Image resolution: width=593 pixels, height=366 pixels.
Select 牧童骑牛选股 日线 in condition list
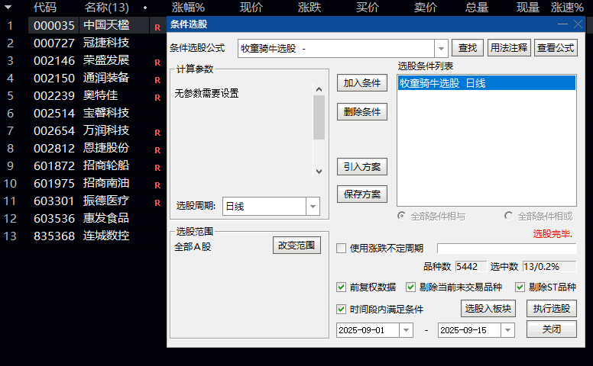(486, 83)
